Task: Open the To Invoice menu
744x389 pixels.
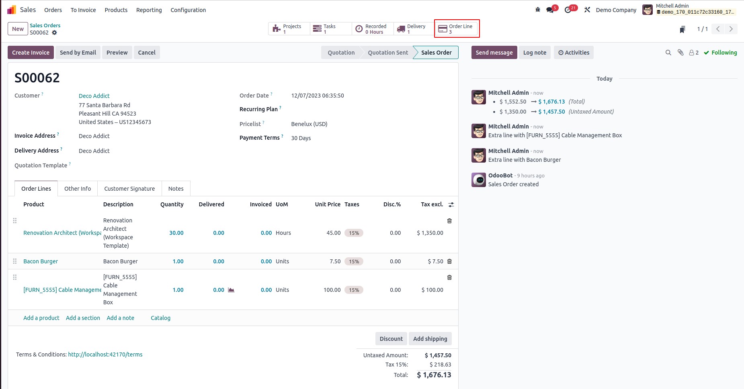Action: pyautogui.click(x=83, y=10)
